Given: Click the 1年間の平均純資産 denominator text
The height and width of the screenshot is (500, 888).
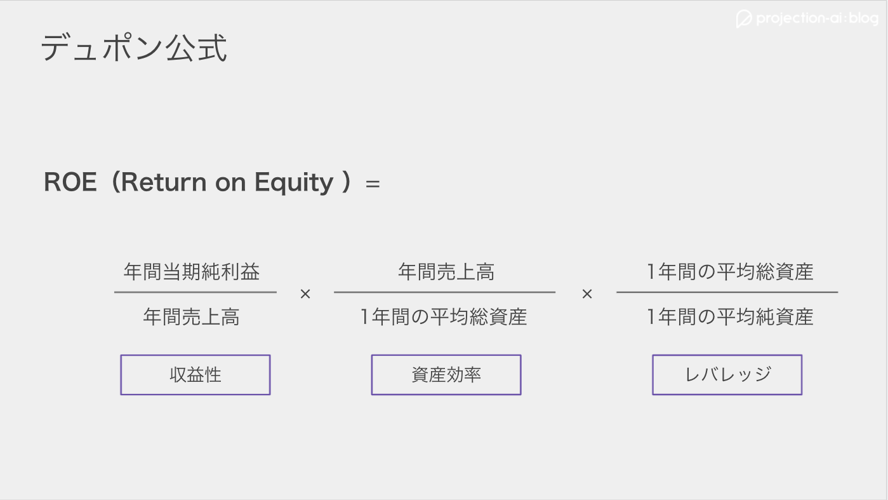Looking at the screenshot, I should point(730,316).
